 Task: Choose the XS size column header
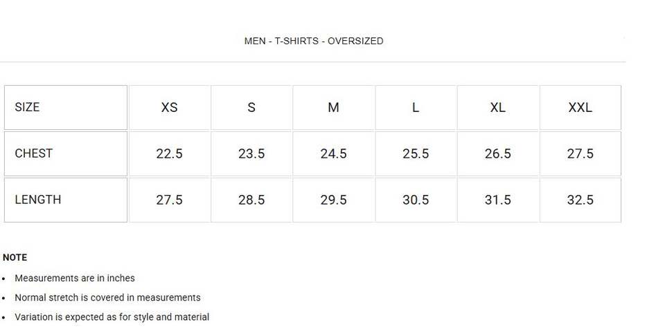169,108
